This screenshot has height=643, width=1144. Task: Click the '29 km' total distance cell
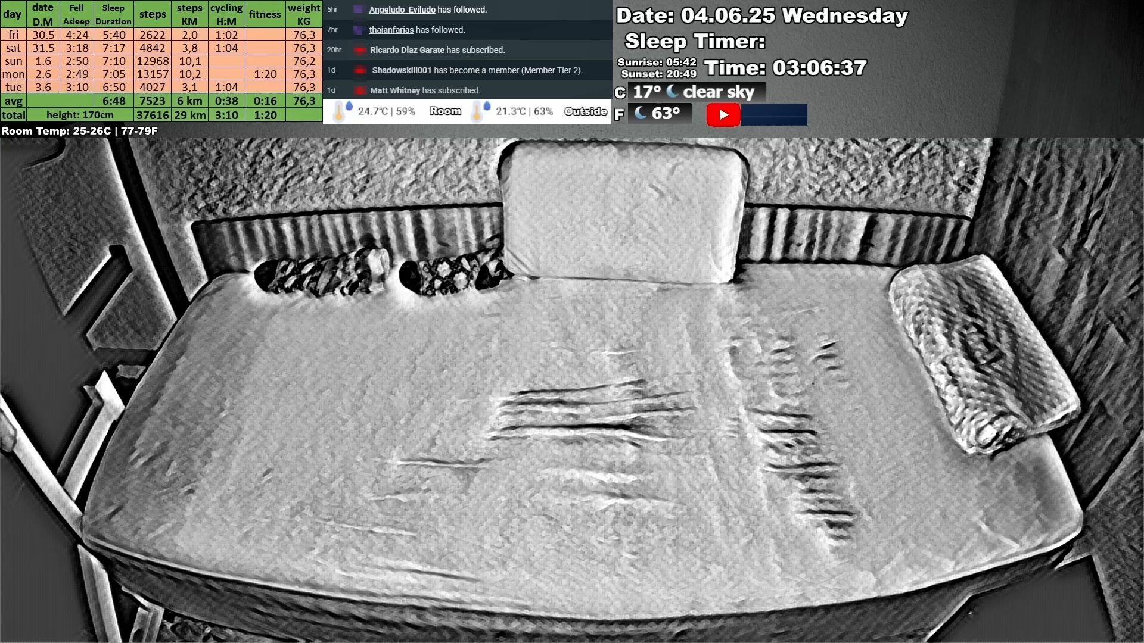point(189,115)
